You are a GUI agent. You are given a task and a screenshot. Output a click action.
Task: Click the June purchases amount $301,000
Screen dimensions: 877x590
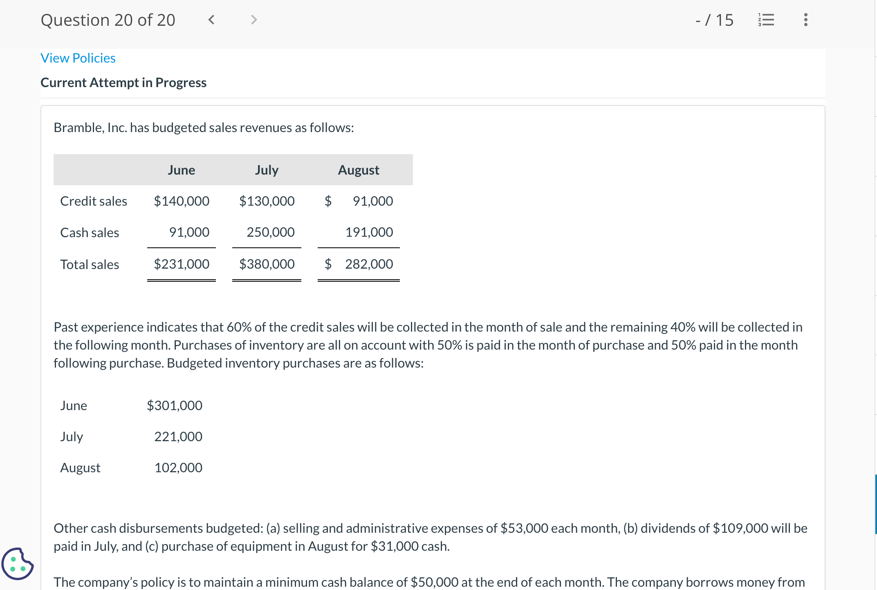(x=175, y=406)
